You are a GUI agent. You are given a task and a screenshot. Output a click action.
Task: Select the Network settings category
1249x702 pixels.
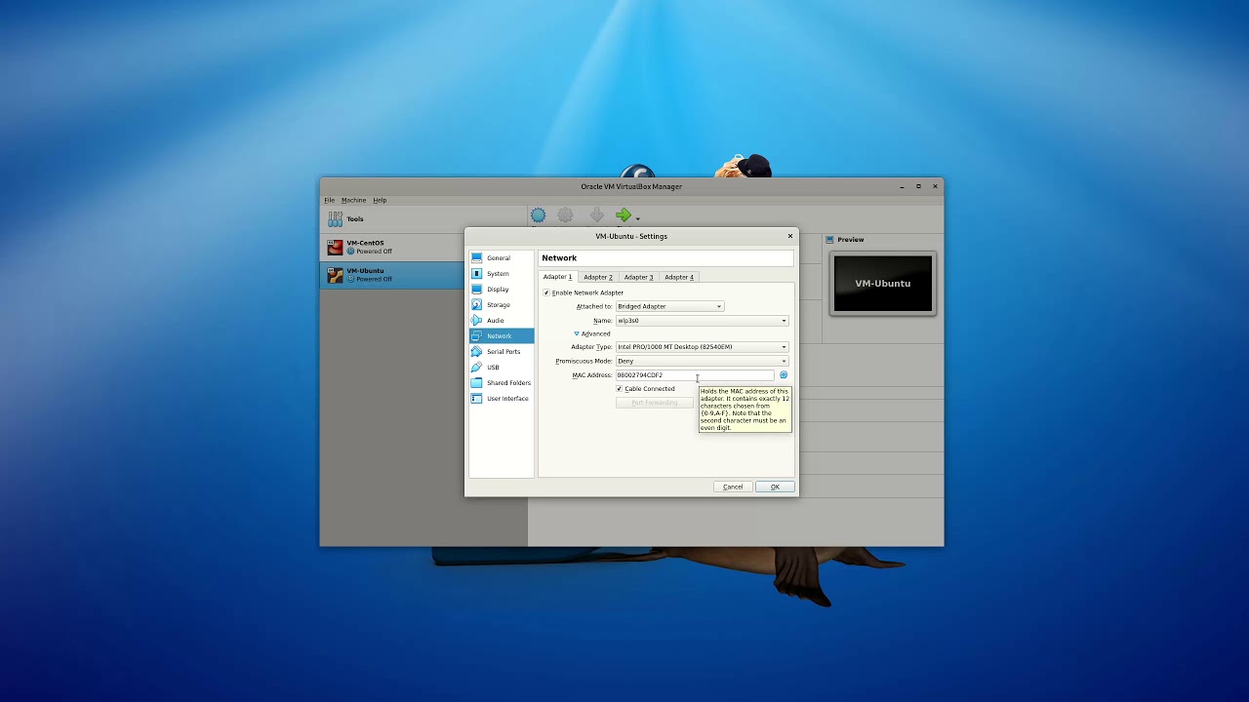pyautogui.click(x=501, y=336)
